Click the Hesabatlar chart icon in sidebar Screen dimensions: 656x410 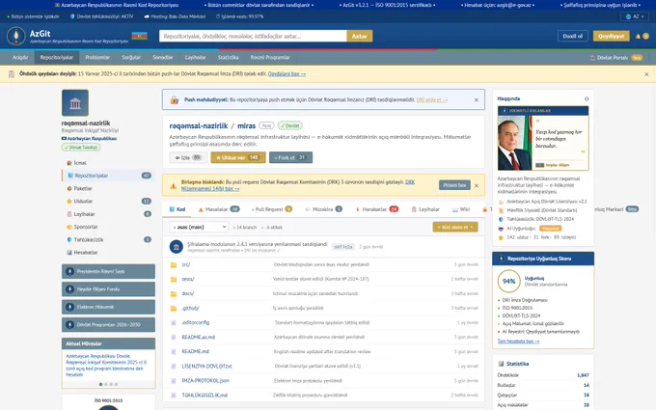[x=69, y=253]
